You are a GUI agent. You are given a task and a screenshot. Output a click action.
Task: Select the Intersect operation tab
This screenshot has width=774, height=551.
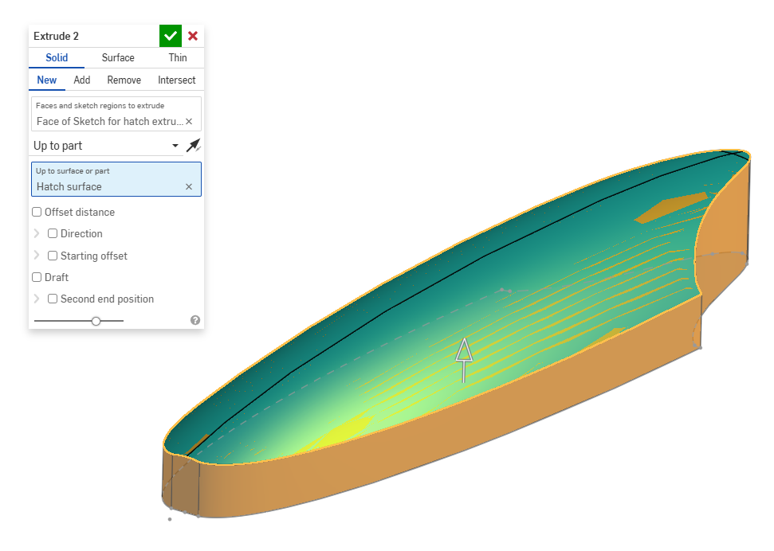pos(177,80)
